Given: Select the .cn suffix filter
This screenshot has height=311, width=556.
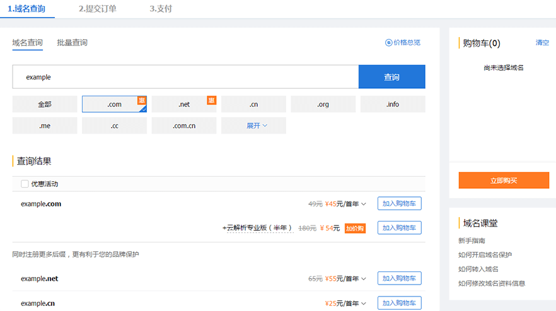Looking at the screenshot, I should click(x=253, y=105).
